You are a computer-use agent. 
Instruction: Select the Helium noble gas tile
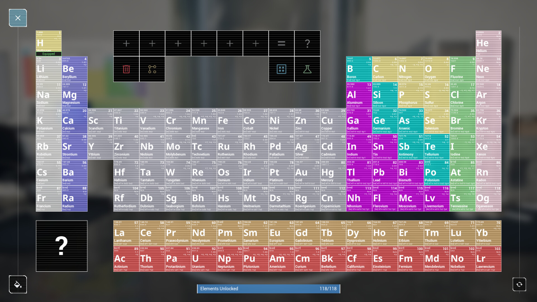pos(488,43)
